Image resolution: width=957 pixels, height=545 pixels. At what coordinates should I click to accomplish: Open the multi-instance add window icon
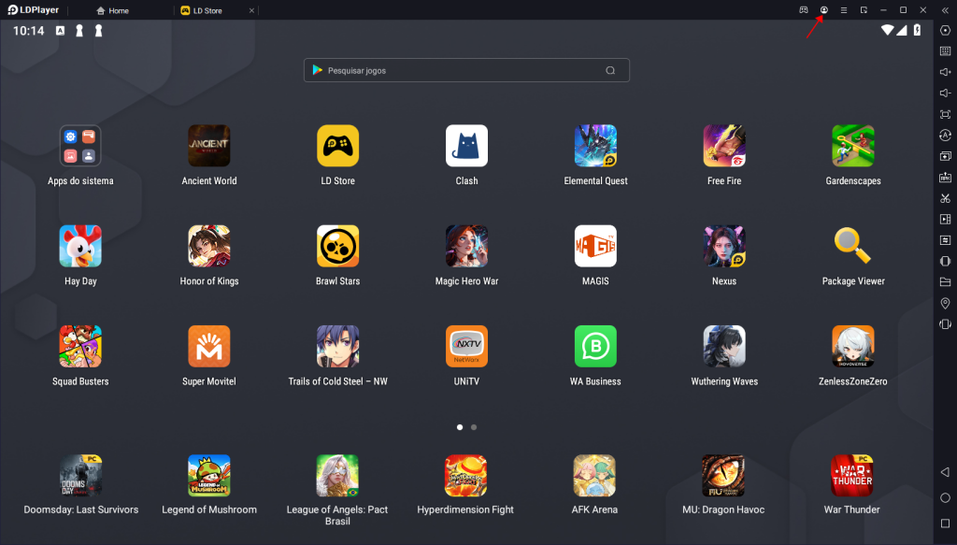click(945, 156)
